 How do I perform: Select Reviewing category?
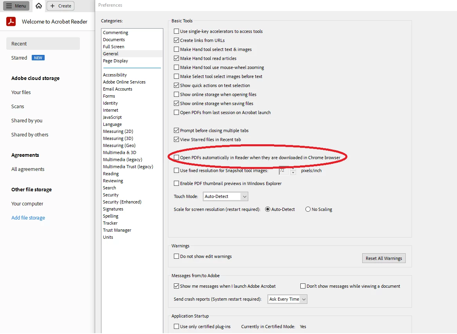[113, 181]
